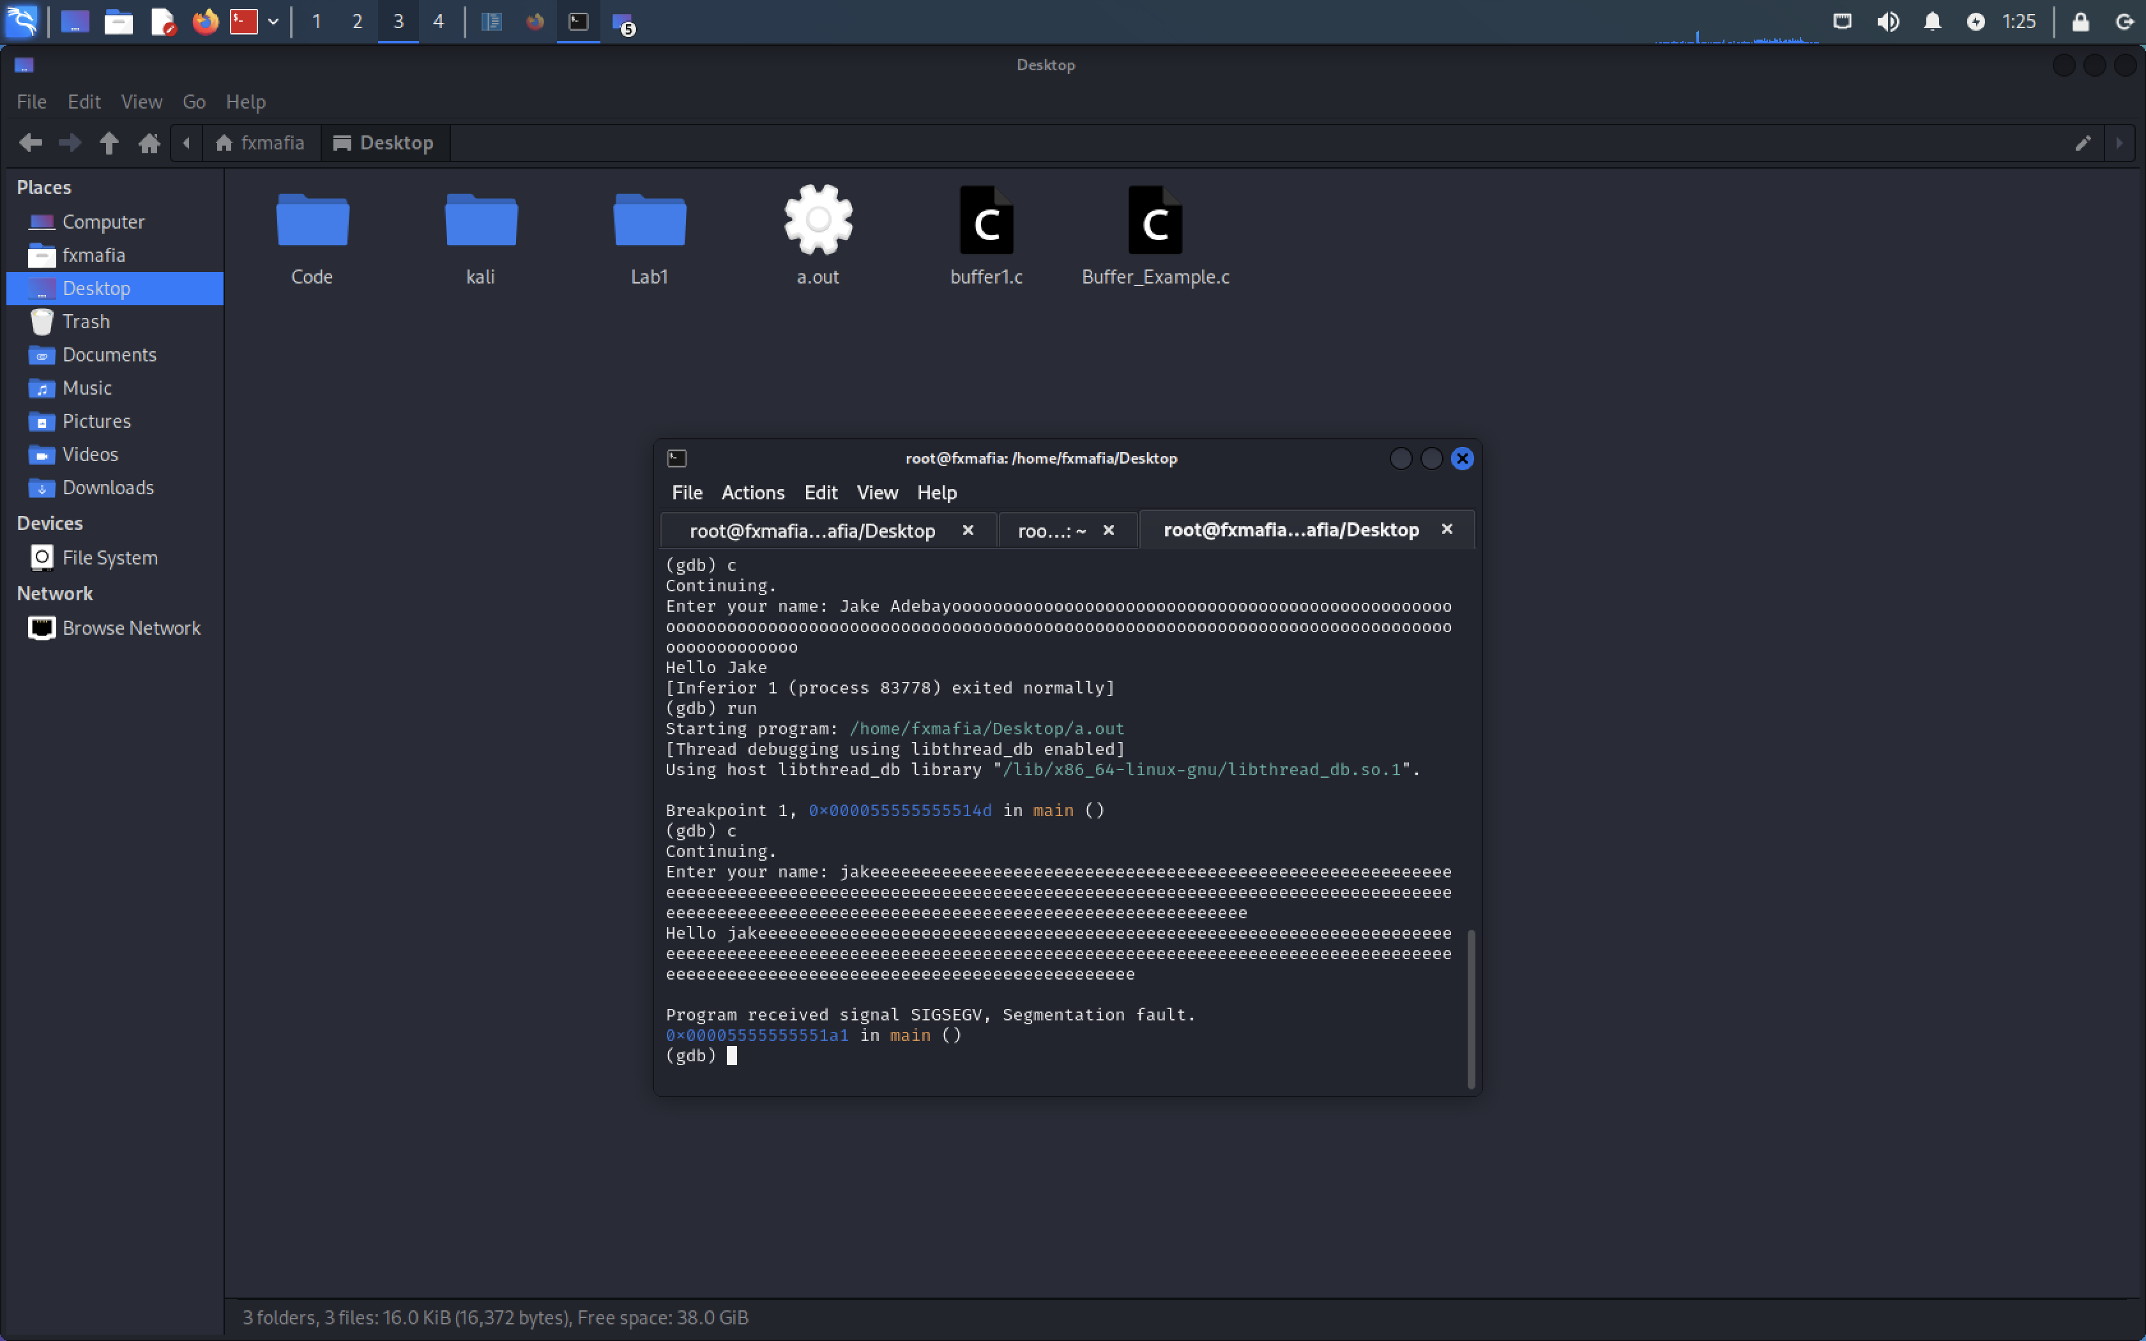2146x1341 pixels.
Task: Go forward with the forward arrow
Action: pos(69,143)
